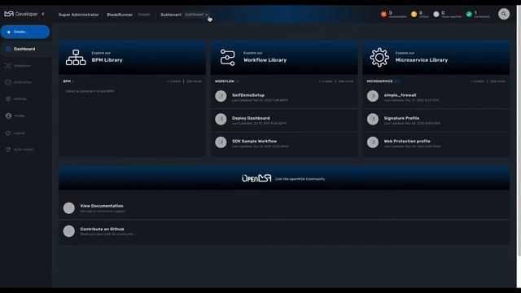Image resolution: width=521 pixels, height=293 pixels.
Task: Click the SDK Sample Workflow round icon
Action: coord(221,142)
